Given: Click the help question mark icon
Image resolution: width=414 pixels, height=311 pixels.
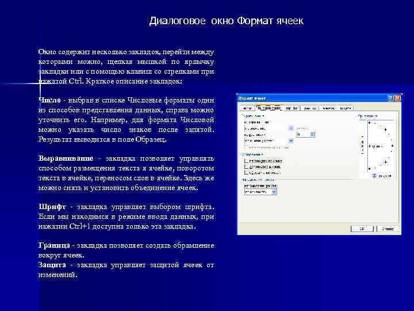Looking at the screenshot, I should click(390, 98).
